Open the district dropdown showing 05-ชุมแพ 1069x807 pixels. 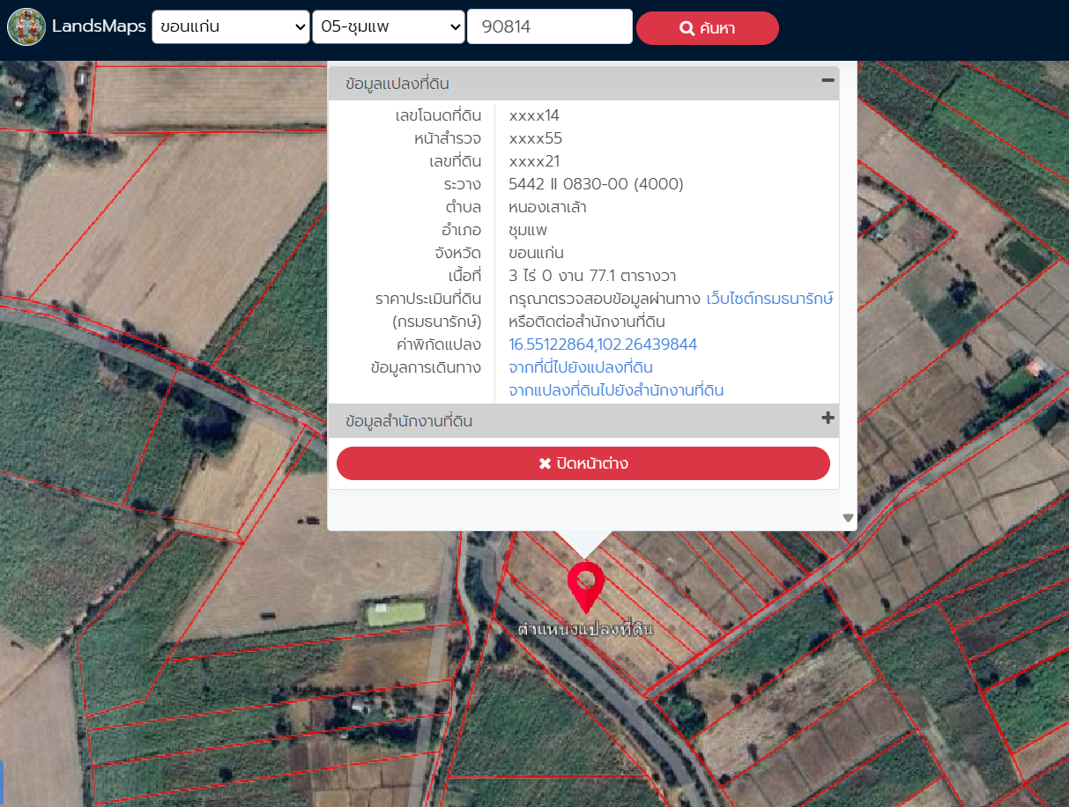(x=389, y=27)
